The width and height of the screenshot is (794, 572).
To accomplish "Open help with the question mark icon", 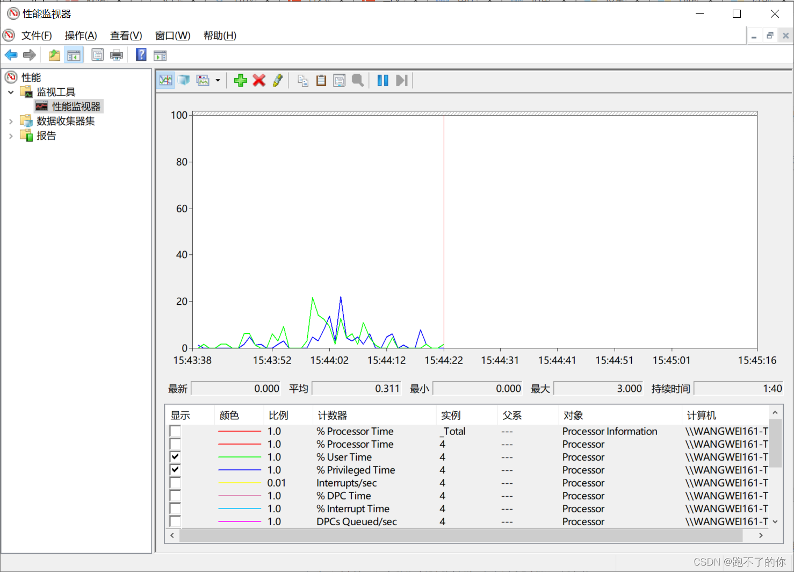I will point(141,55).
